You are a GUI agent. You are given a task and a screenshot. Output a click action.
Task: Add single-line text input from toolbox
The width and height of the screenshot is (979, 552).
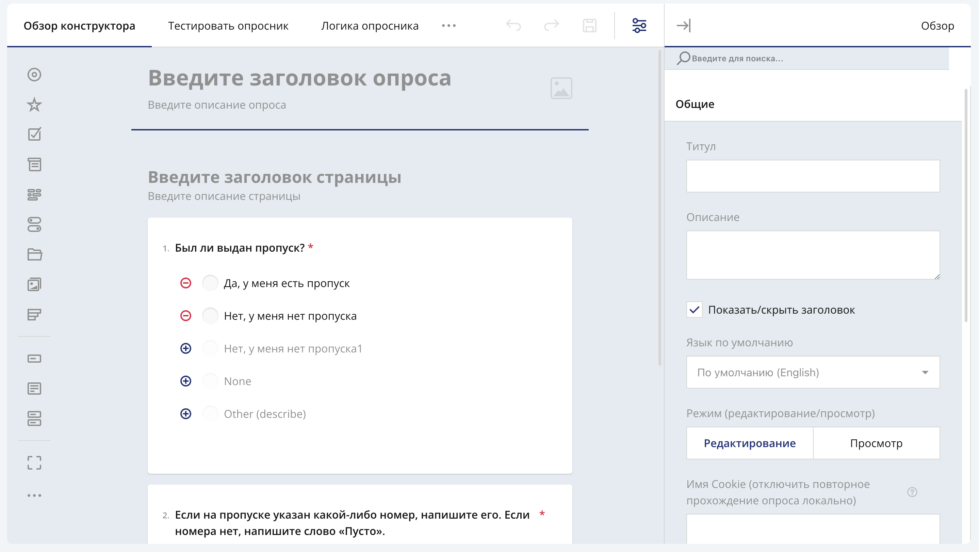34,359
